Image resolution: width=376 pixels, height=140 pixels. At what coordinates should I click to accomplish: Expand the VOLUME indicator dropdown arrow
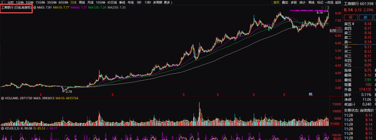coord(2,98)
